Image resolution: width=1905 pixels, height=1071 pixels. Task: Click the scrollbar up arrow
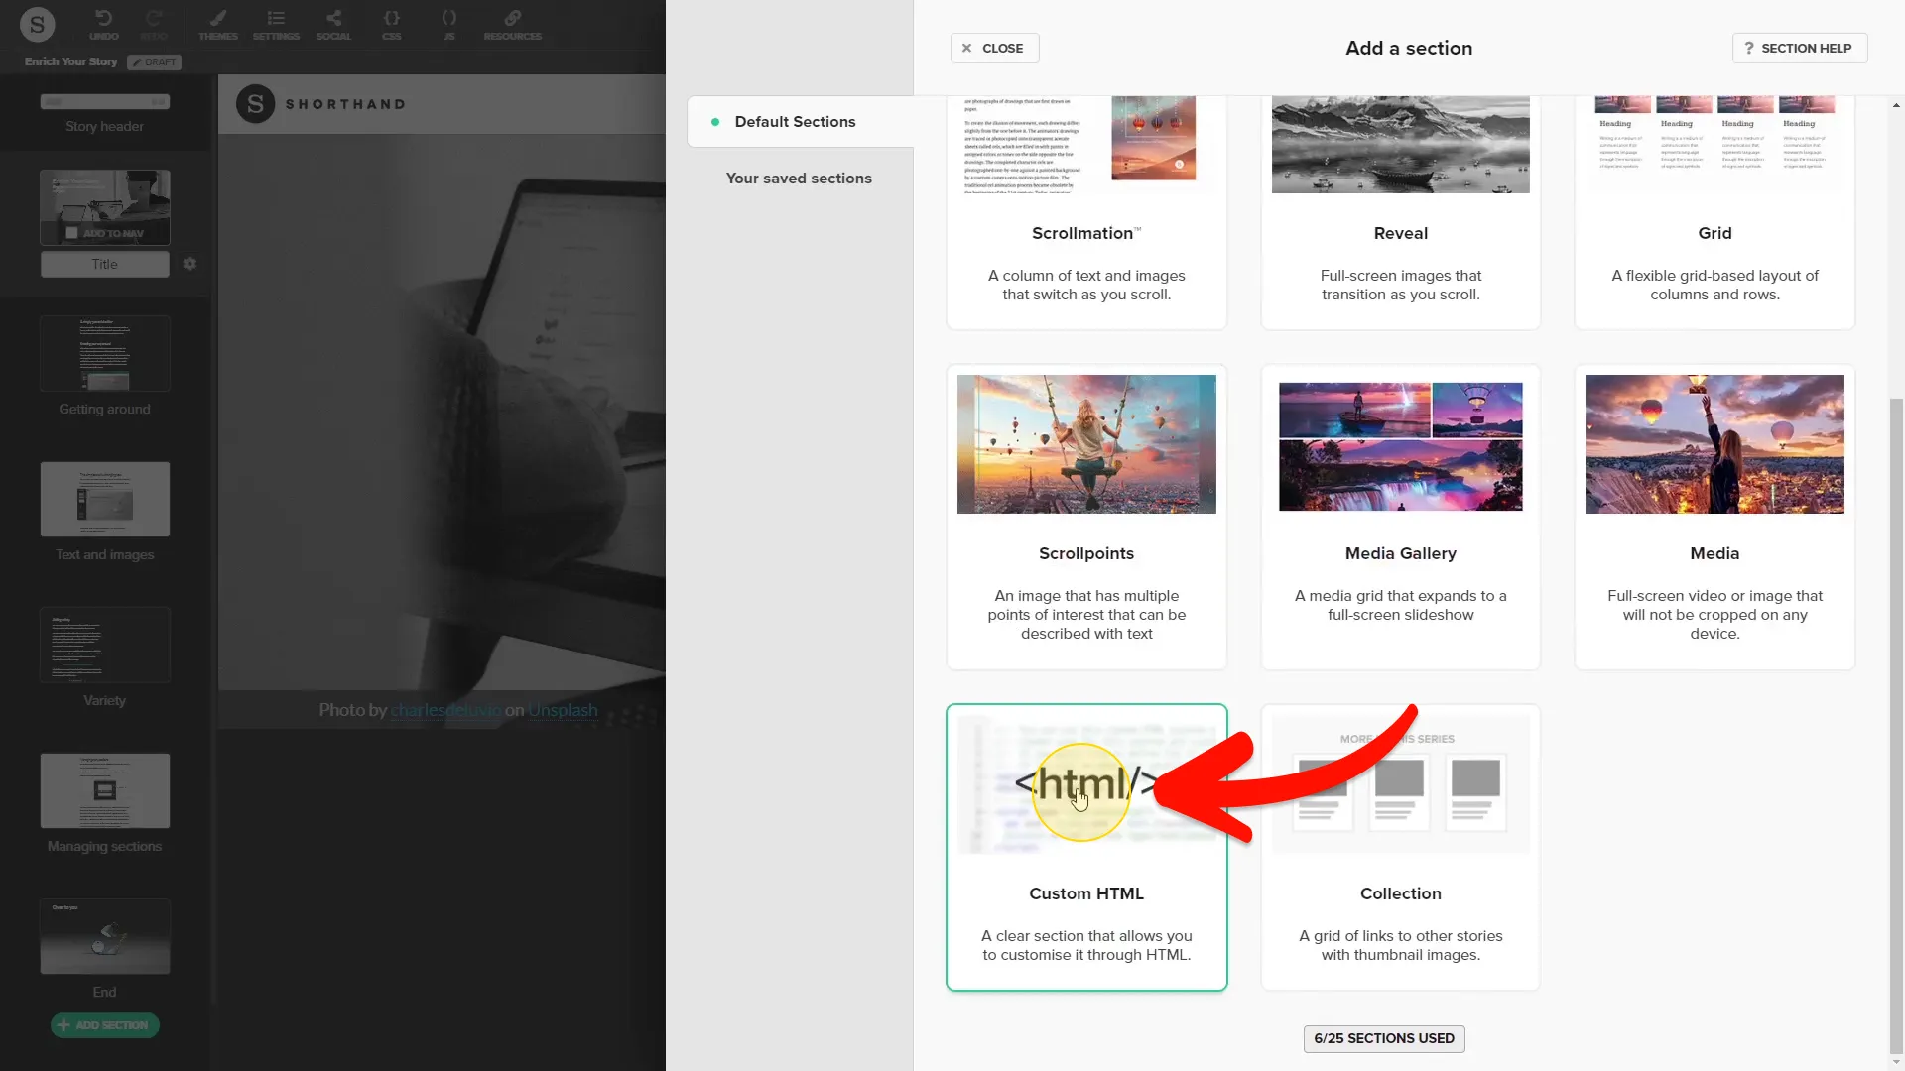[1896, 104]
